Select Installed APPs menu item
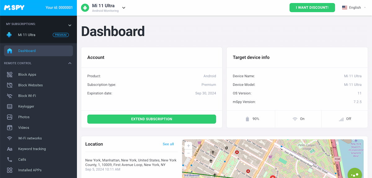 30,170
